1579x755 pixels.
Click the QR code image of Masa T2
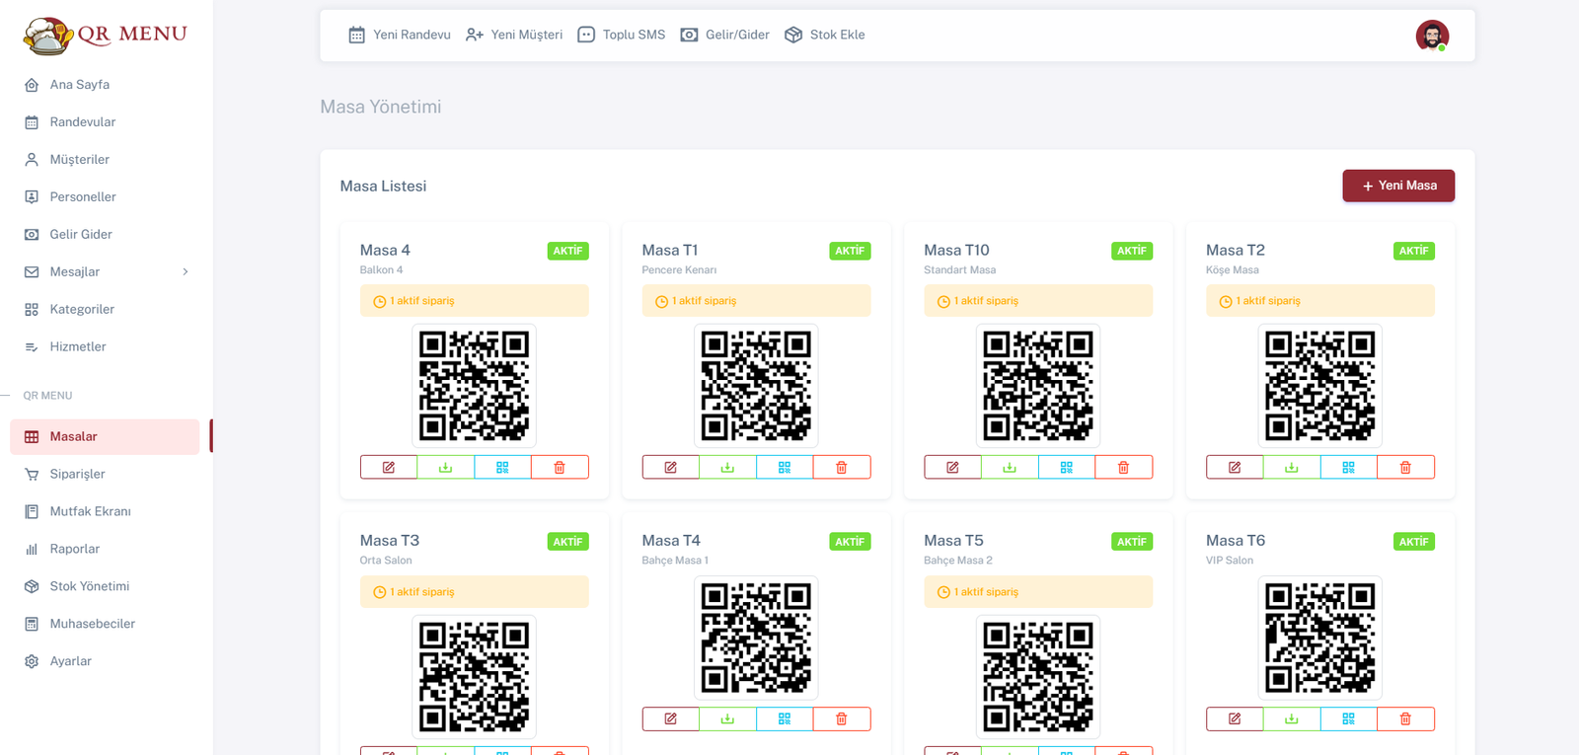tap(1319, 385)
